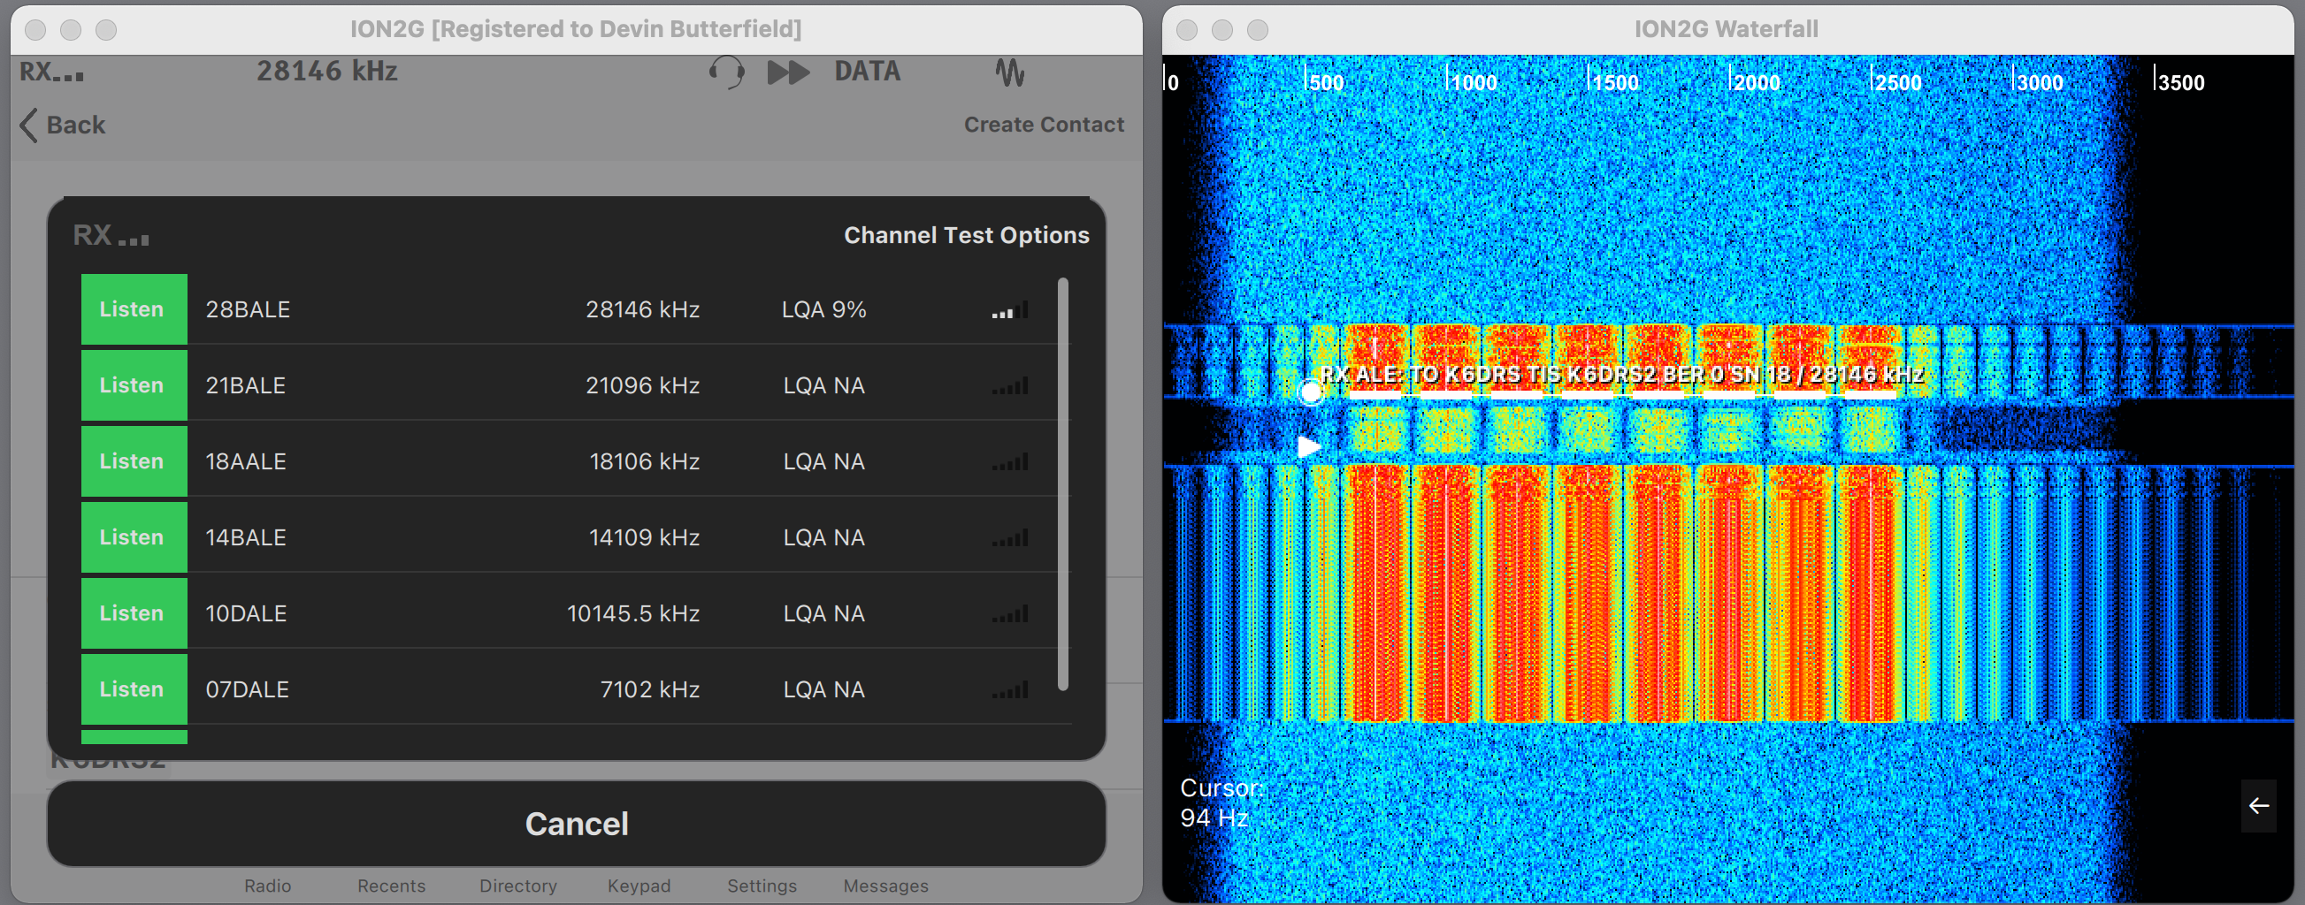2305x905 pixels.
Task: Click the Back chevron arrow
Action: click(x=29, y=125)
